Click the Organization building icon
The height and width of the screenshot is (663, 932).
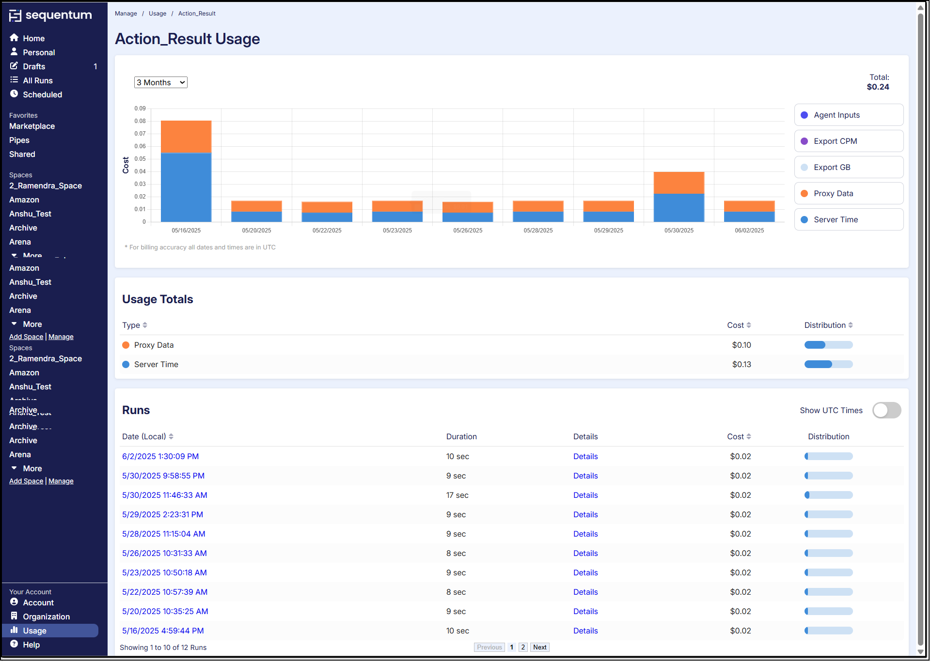pos(14,616)
